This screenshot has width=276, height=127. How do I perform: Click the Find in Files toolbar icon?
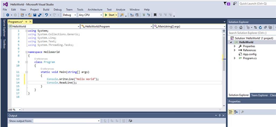tap(122, 15)
